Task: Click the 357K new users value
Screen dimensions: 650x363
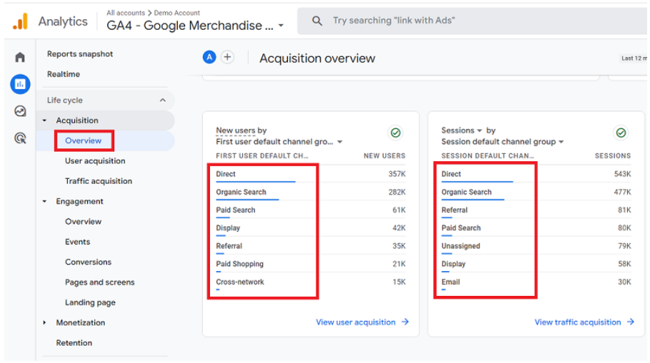Action: (x=396, y=174)
